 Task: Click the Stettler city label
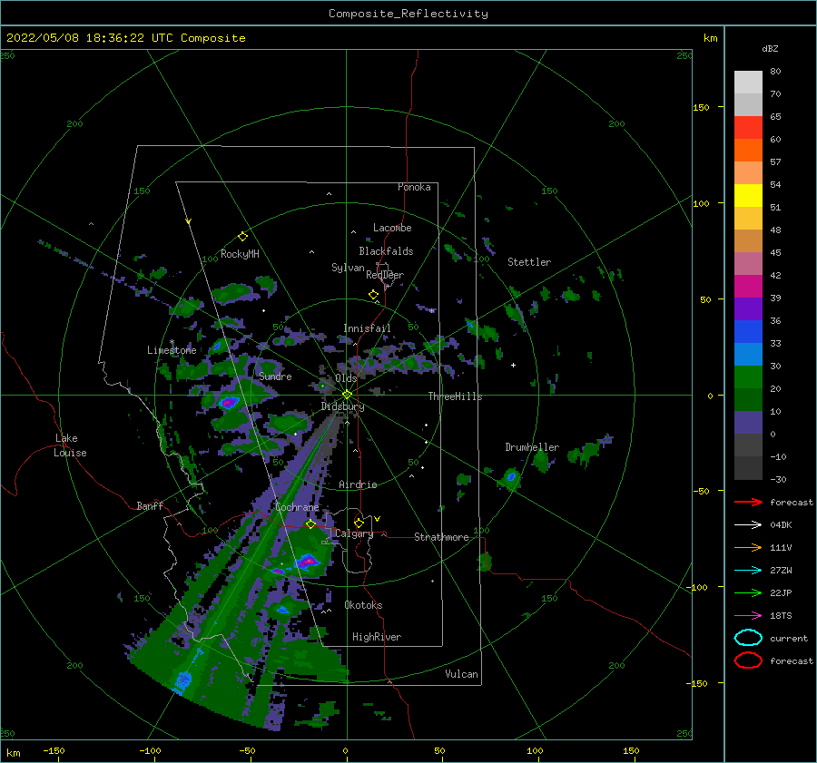coord(529,262)
